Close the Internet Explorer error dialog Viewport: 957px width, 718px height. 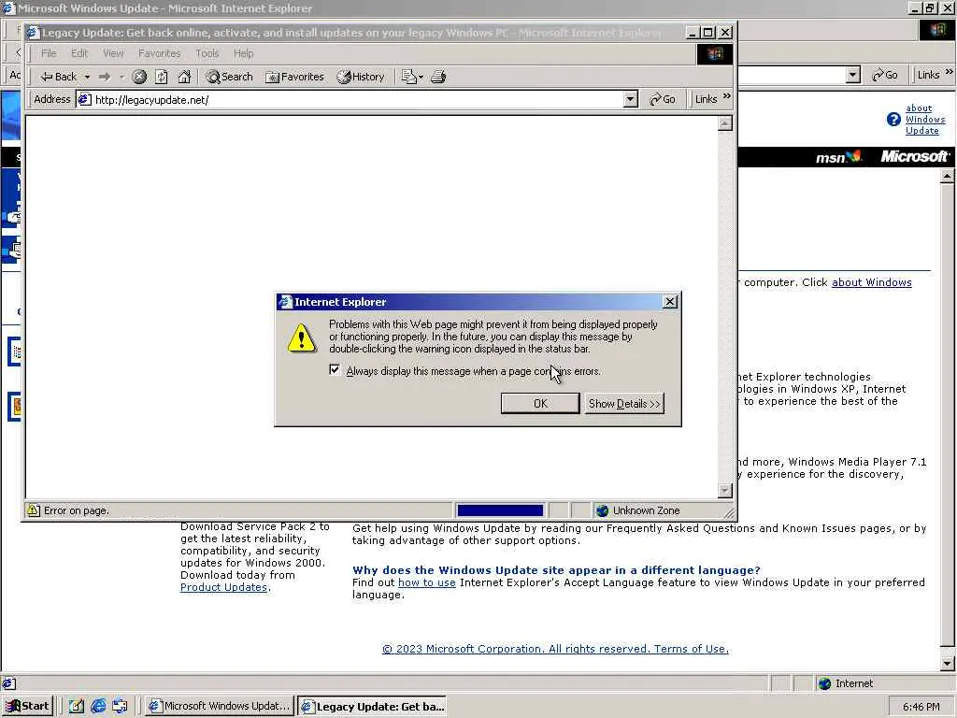pyautogui.click(x=669, y=302)
